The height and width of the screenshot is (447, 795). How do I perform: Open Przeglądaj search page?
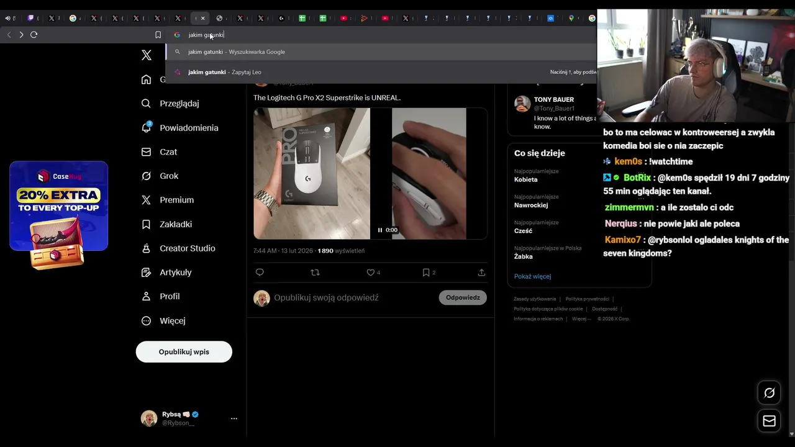pos(171,104)
